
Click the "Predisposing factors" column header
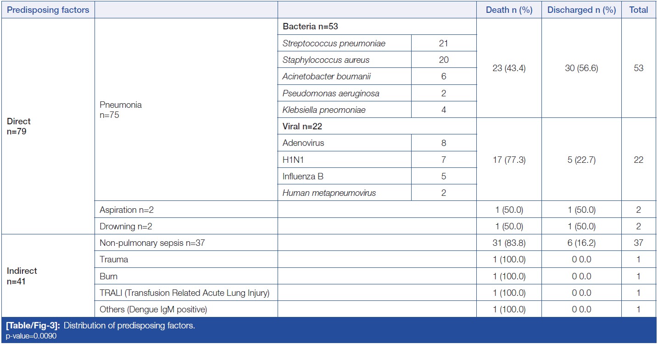pyautogui.click(x=48, y=10)
